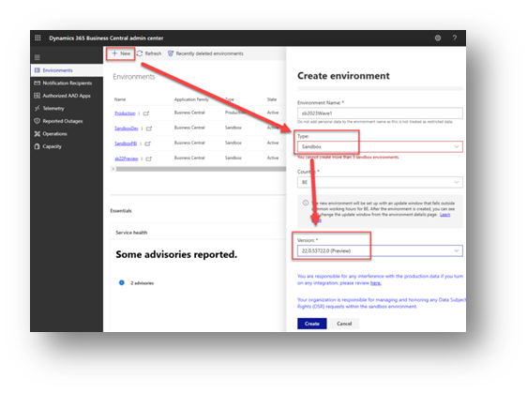Open Notification Recipients in the sidebar
527x393 pixels.
coord(67,83)
